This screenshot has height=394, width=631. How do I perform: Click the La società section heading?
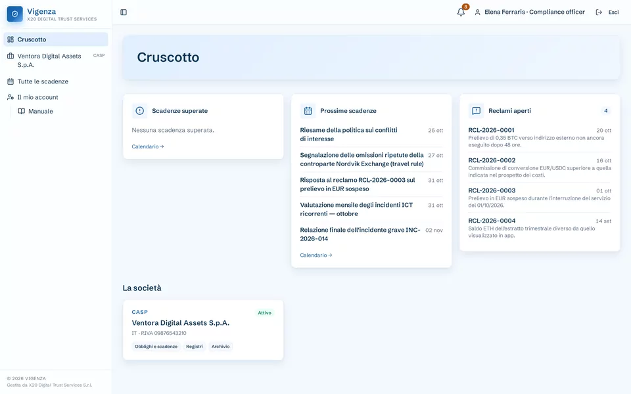click(142, 288)
